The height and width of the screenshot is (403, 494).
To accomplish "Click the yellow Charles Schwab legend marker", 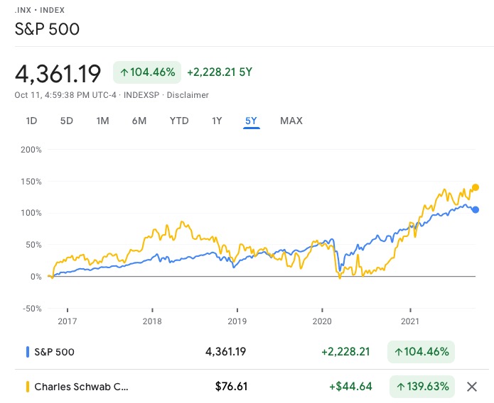I will [x=28, y=387].
